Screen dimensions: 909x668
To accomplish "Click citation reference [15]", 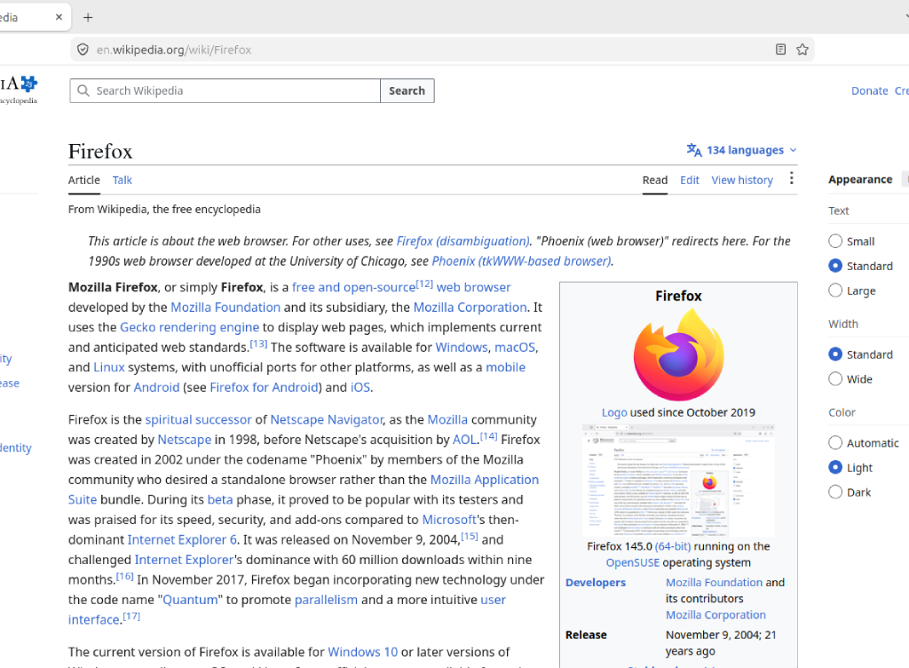I will click(x=470, y=536).
